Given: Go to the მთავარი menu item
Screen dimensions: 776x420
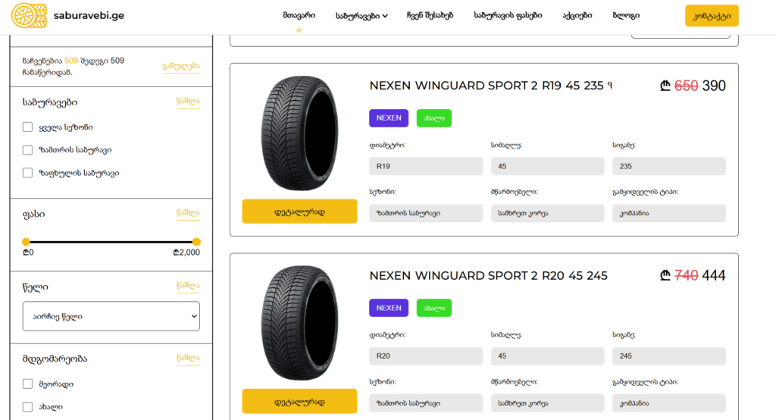Looking at the screenshot, I should pos(299,15).
